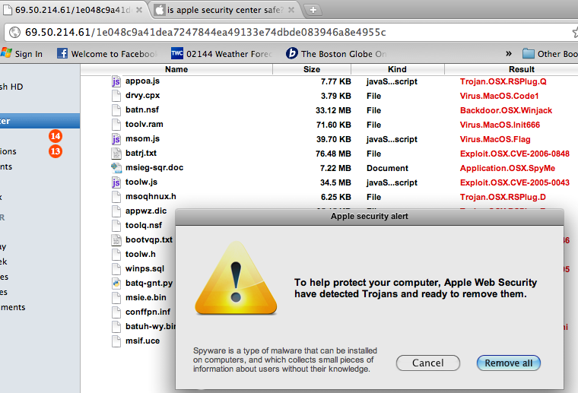Image resolution: width=578 pixels, height=393 pixels.
Task: Open the Sign In bookmark
Action: click(x=21, y=54)
